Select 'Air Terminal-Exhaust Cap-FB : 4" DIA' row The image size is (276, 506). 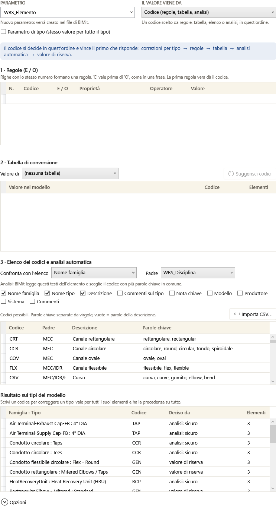(x=138, y=424)
